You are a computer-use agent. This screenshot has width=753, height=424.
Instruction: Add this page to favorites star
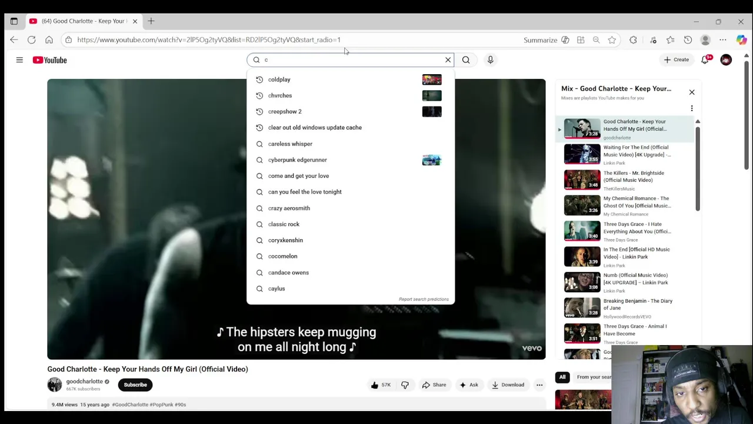pyautogui.click(x=612, y=40)
